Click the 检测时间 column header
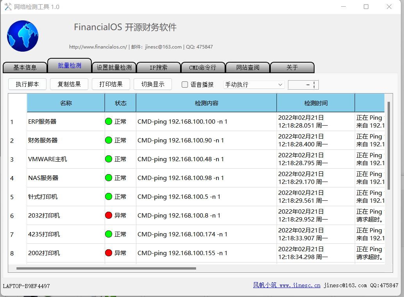This screenshot has width=404, height=297. click(x=316, y=103)
